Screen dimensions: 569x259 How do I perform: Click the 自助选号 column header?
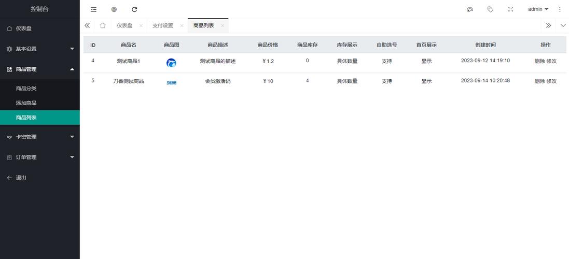pos(387,45)
